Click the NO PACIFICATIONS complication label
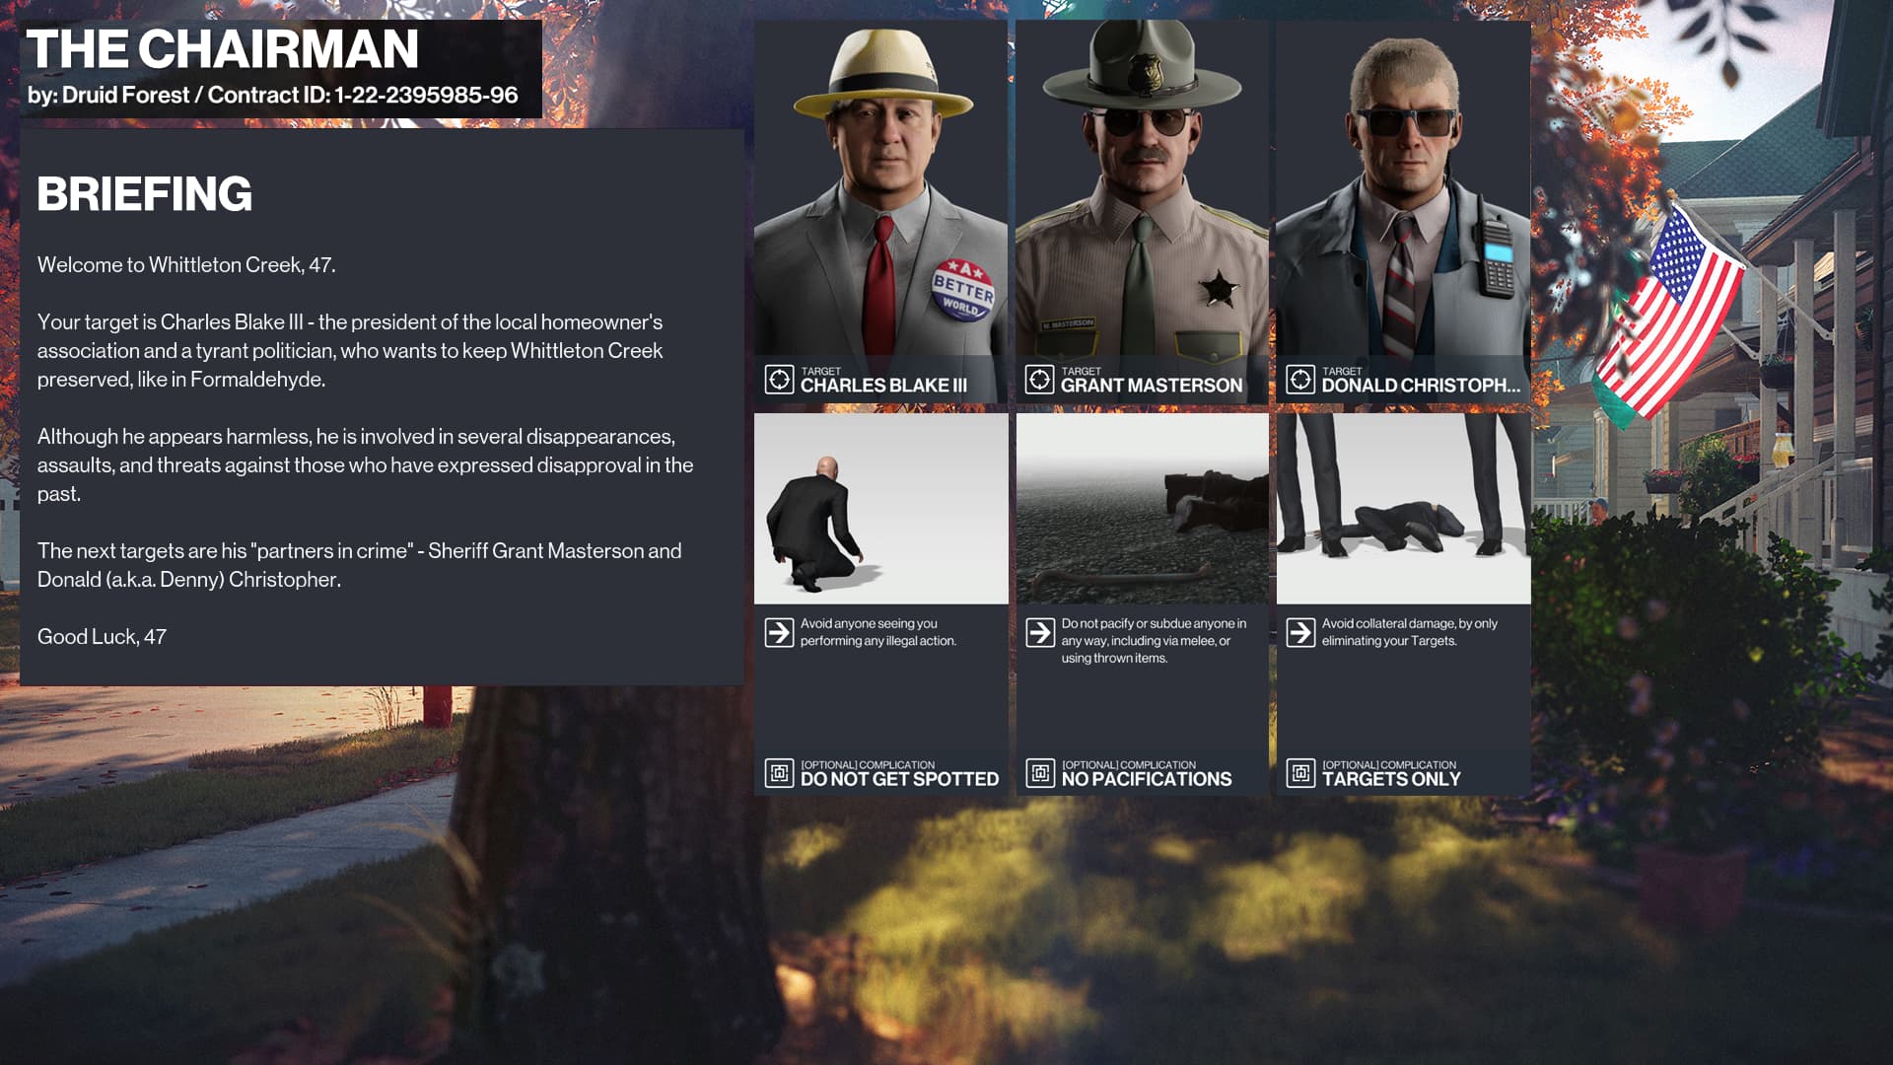The height and width of the screenshot is (1065, 1893). (1146, 779)
